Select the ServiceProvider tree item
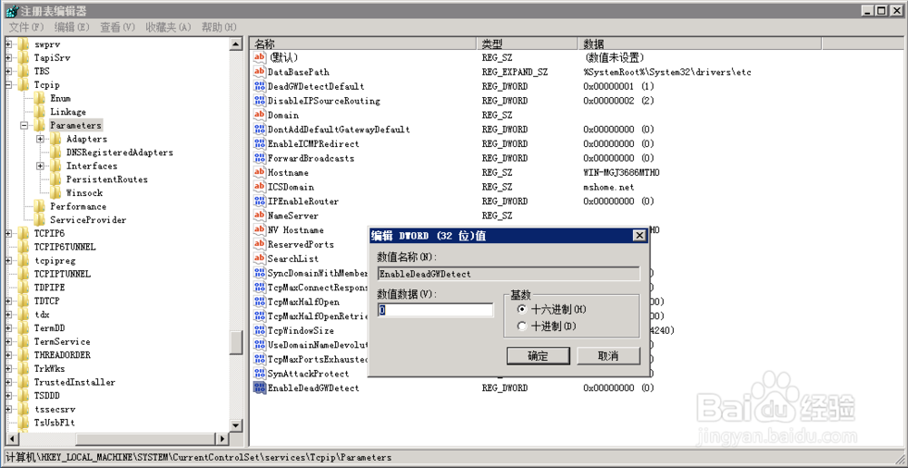 point(88,219)
